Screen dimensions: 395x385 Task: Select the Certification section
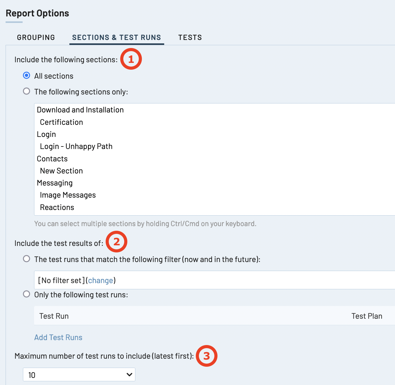pos(61,122)
